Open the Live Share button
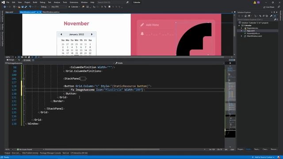This screenshot has height=159, width=283. pyautogui.click(x=269, y=7)
